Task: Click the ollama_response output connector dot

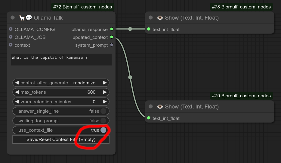Action: pos(112,29)
